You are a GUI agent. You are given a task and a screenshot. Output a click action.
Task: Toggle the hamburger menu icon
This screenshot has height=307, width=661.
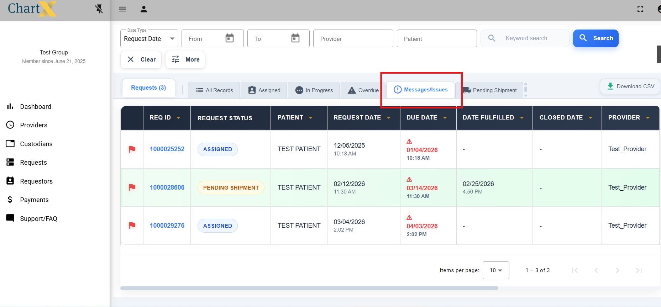pos(122,9)
